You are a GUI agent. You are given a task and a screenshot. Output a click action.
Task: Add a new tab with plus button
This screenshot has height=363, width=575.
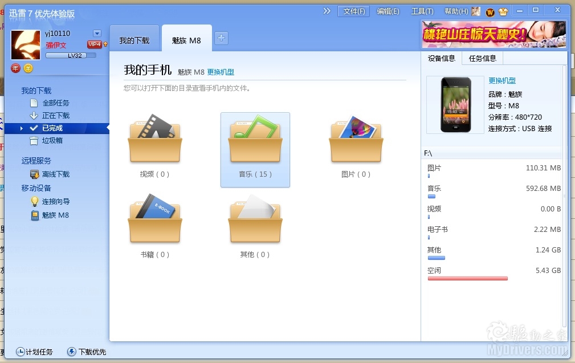[x=221, y=38]
